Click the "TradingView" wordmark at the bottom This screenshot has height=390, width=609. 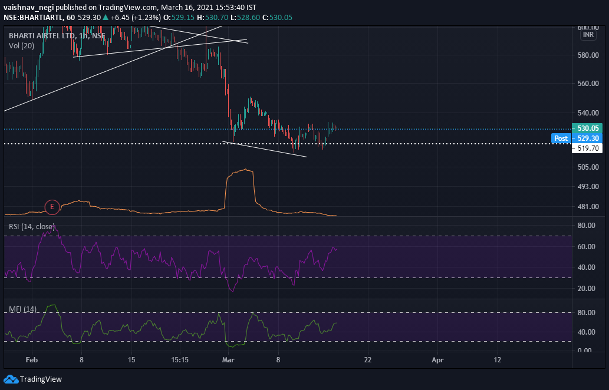tap(41, 379)
